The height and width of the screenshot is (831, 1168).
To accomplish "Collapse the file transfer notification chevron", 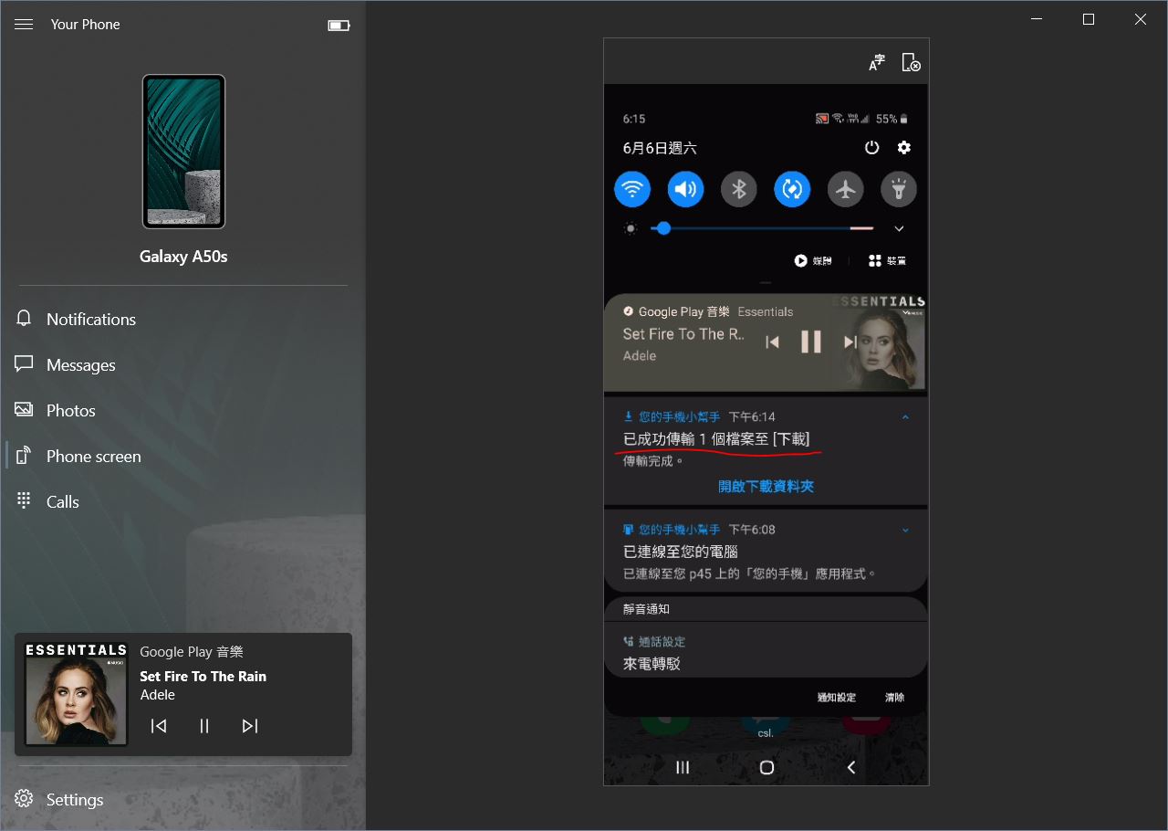I will [905, 416].
